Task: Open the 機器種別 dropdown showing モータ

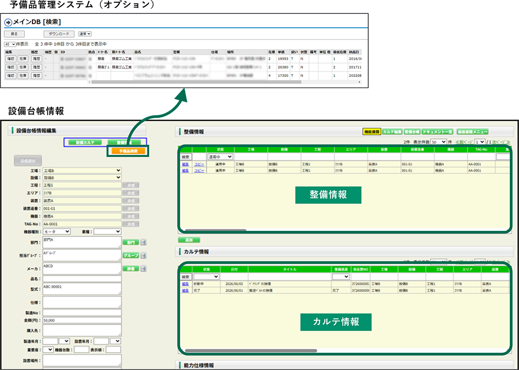Action: 56,231
